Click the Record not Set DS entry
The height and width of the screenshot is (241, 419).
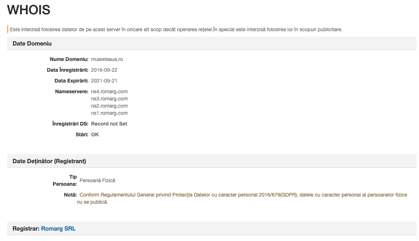[x=109, y=123]
